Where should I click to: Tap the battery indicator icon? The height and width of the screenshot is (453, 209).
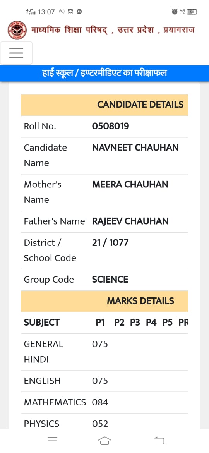192,12
